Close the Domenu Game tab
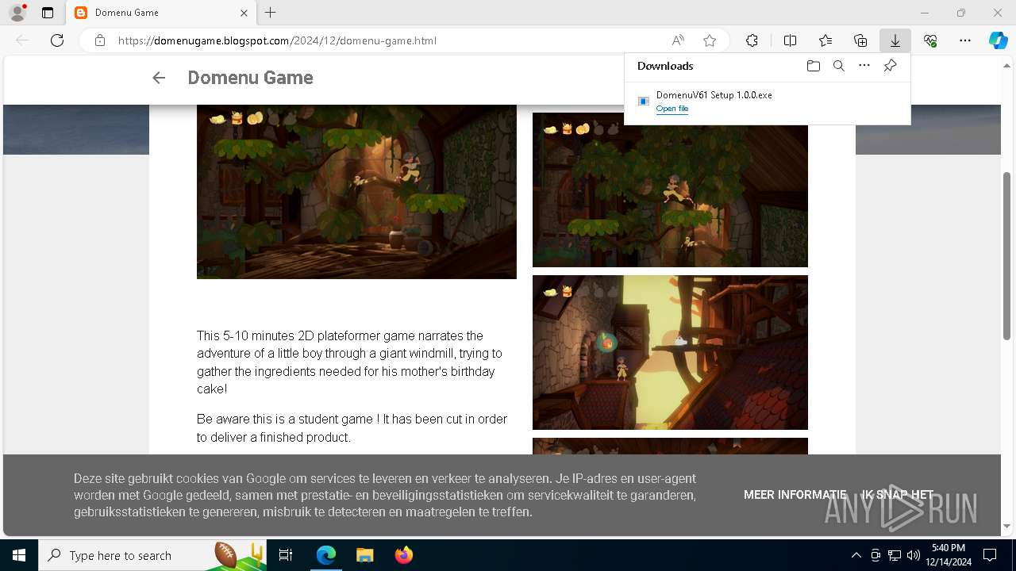The width and height of the screenshot is (1016, 571). click(244, 13)
